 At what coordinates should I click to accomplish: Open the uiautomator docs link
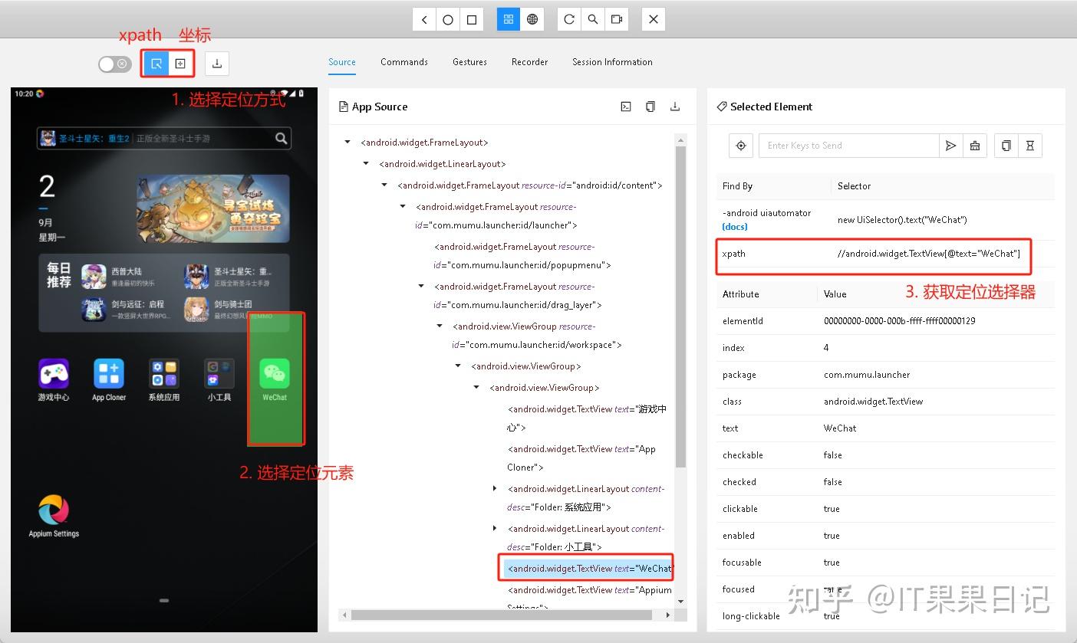point(734,226)
